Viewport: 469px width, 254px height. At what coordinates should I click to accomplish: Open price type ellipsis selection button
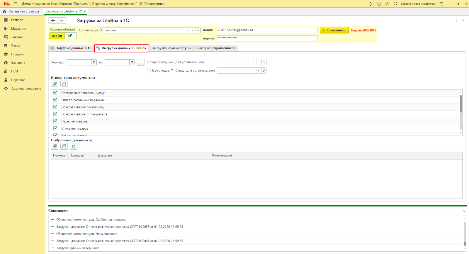click(259, 62)
